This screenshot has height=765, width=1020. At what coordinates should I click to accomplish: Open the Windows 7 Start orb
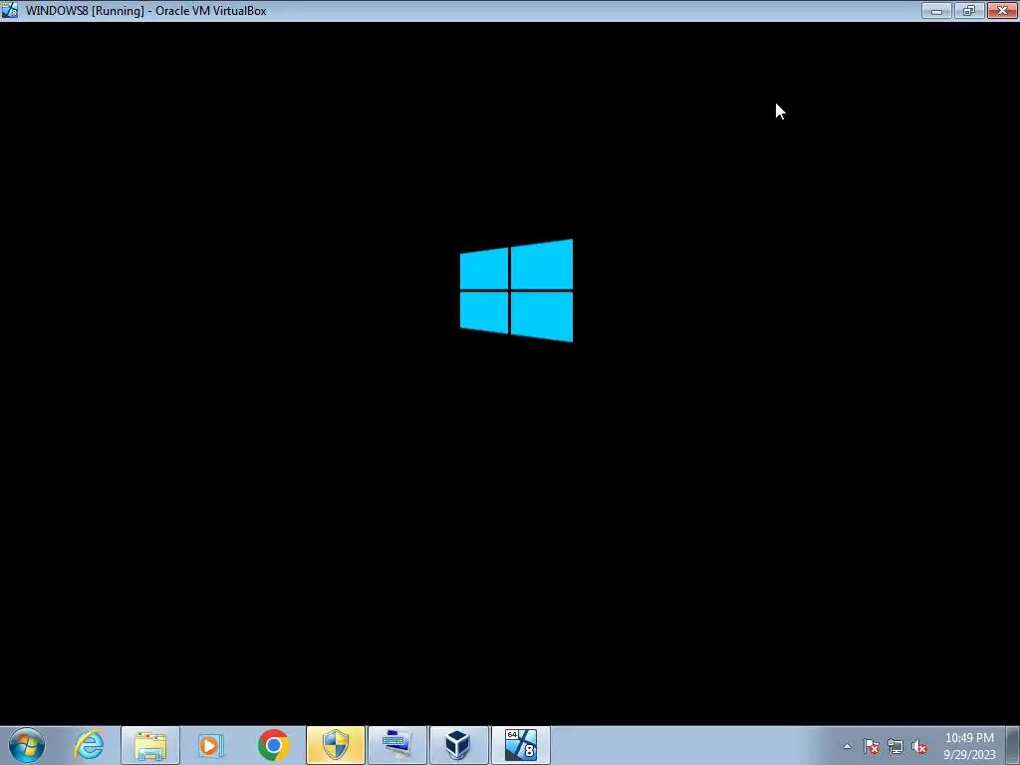pyautogui.click(x=27, y=745)
